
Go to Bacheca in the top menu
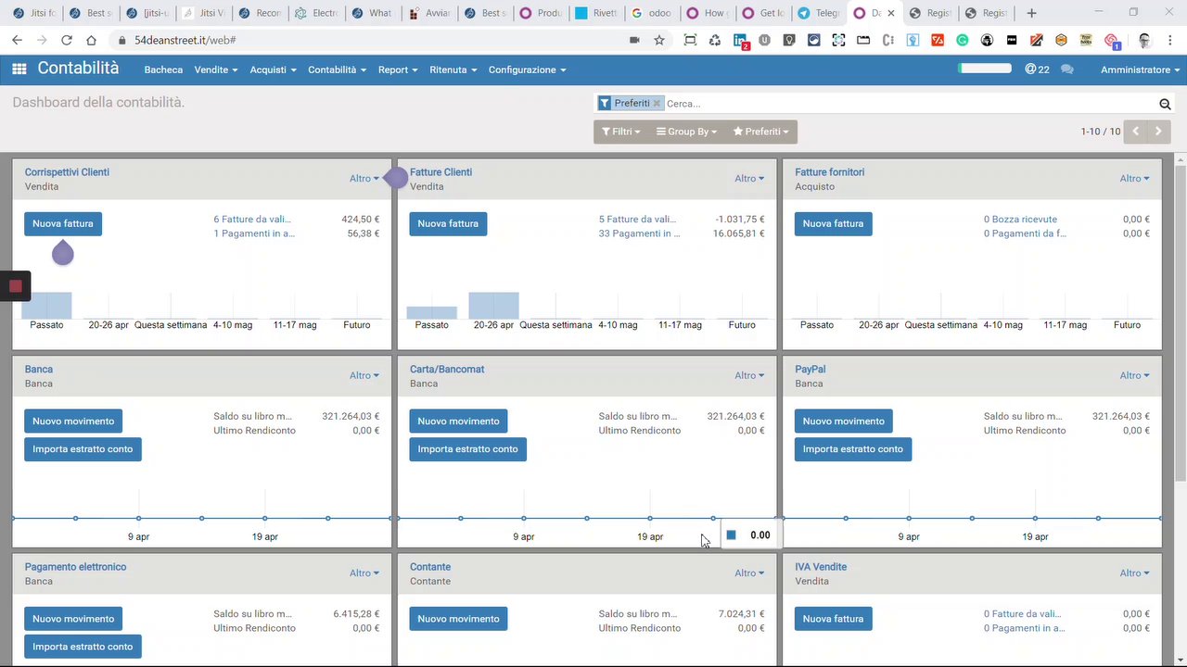tap(163, 69)
